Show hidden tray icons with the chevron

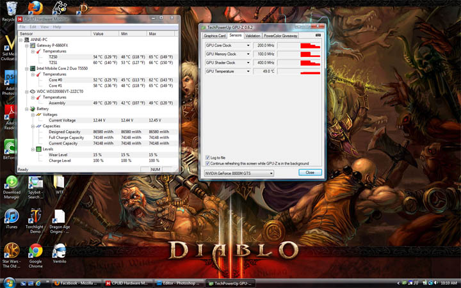398,284
